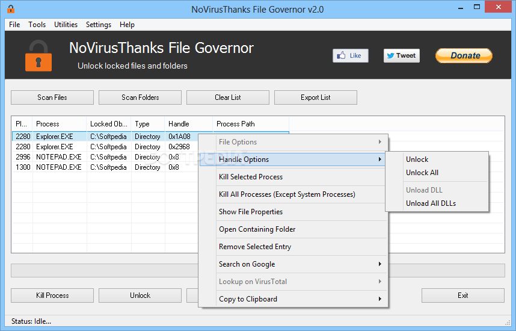Minimize the File Governor window
This screenshot has height=331, width=516.
point(461,7)
